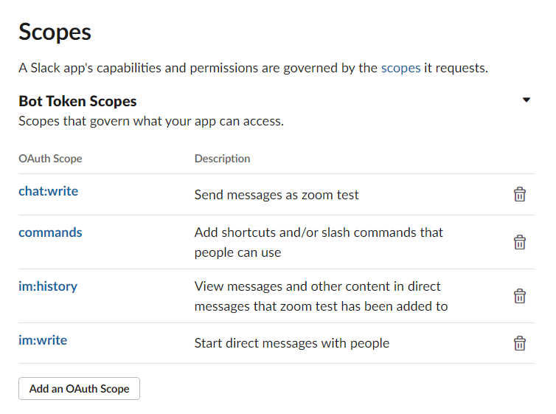Image resolution: width=556 pixels, height=414 pixels.
Task: Open the im:write scope link
Action: [x=43, y=340]
